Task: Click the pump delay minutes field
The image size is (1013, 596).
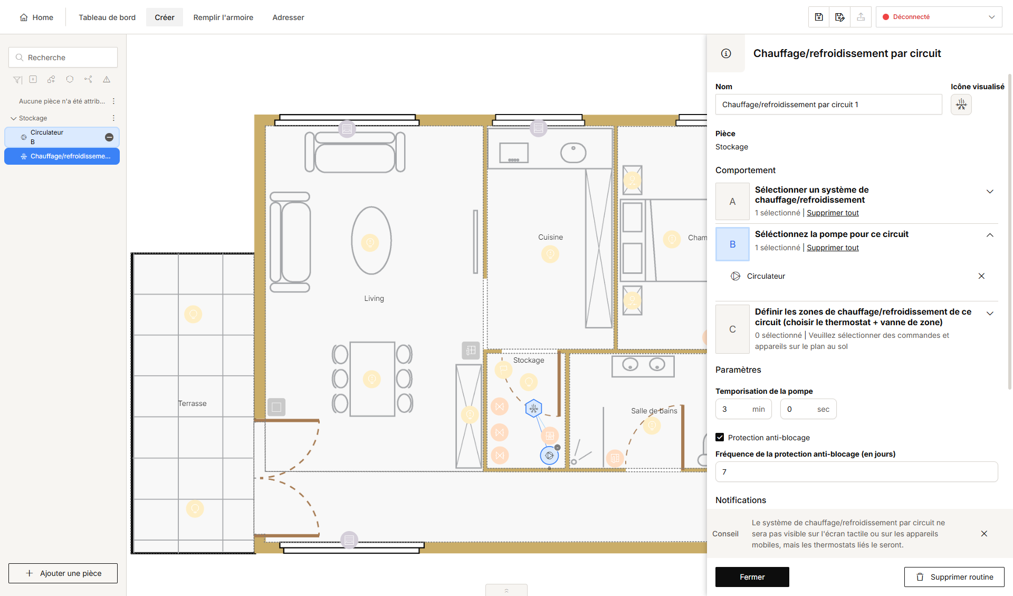Action: pyautogui.click(x=743, y=409)
